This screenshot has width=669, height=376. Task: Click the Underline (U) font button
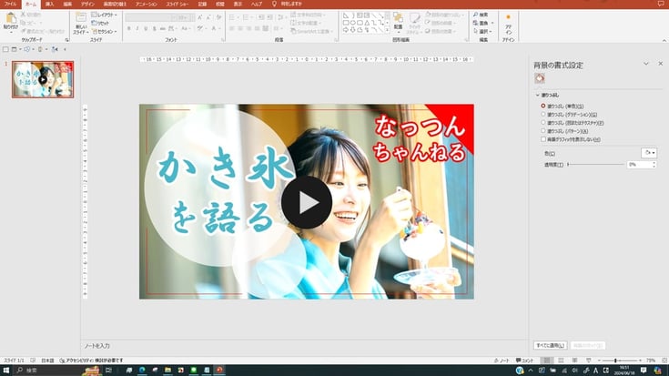pos(146,28)
